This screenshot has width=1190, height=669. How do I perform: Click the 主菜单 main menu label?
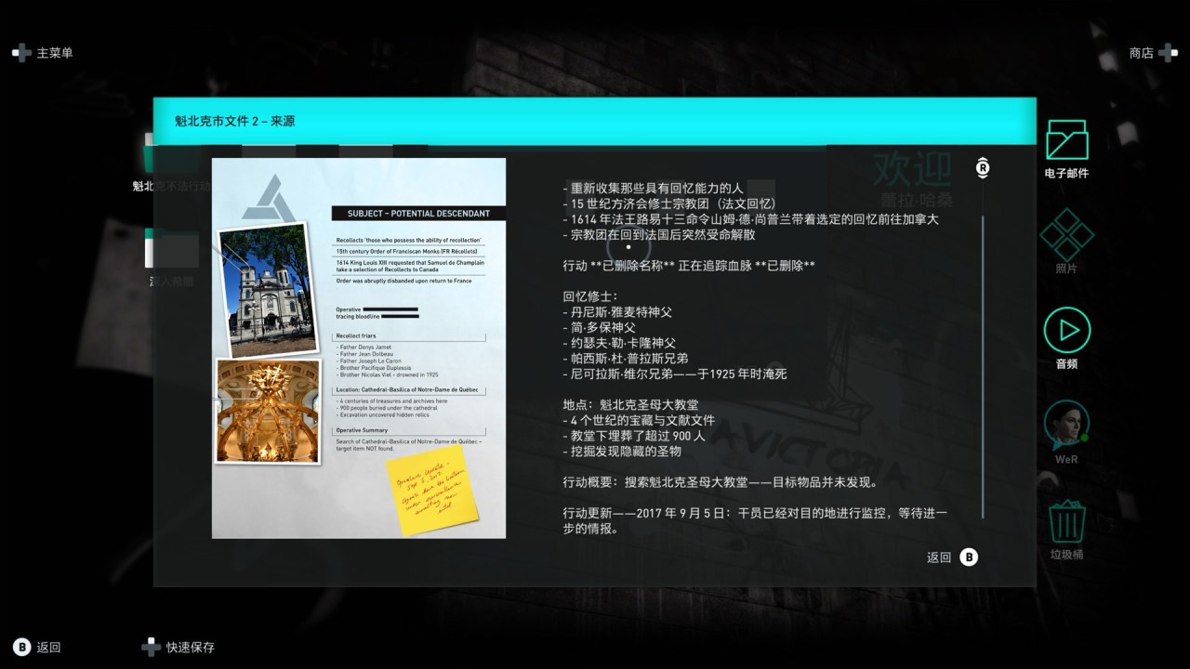[55, 53]
